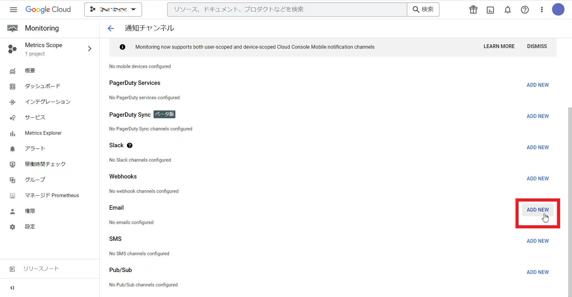Click the '1 project' text
The image size is (572, 297).
click(35, 54)
